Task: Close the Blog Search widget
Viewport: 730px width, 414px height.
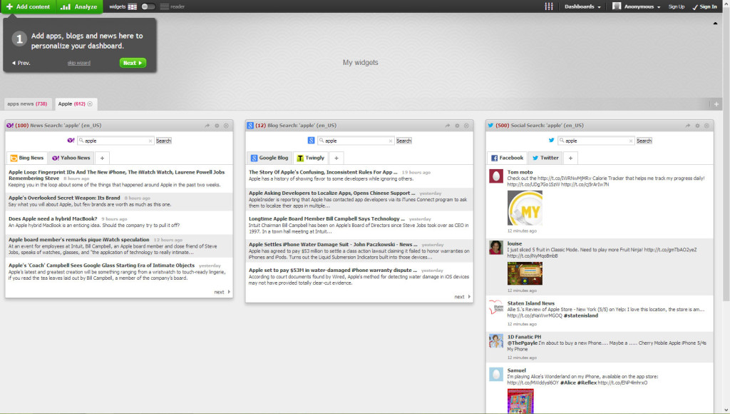Action: 466,126
